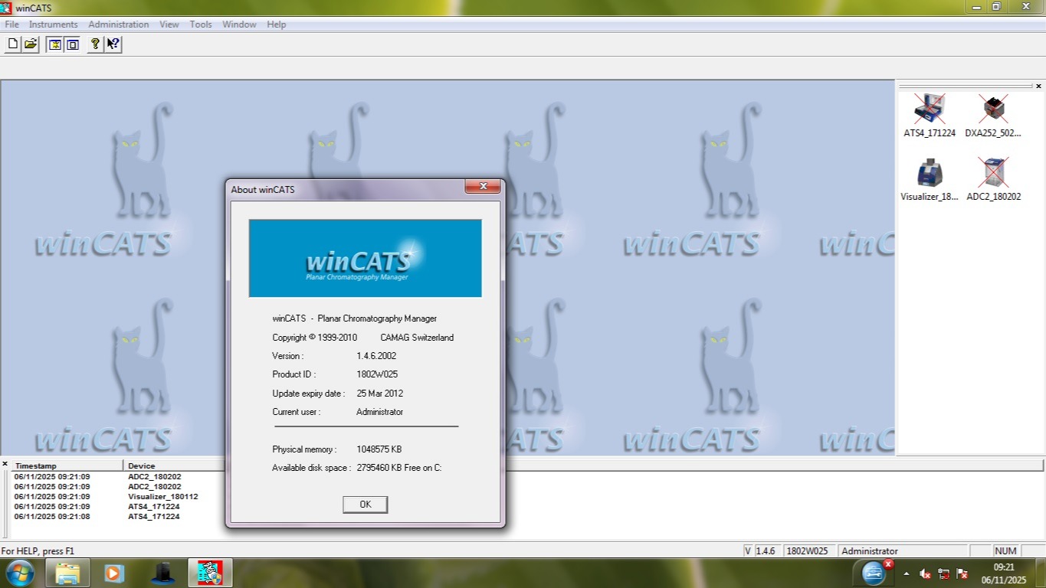Click the NUM indicator in the status bar
The height and width of the screenshot is (588, 1046).
(x=1005, y=550)
